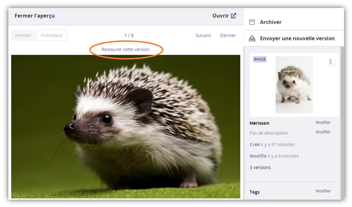This screenshot has width=352, height=207.
Task: Click the external-link icon beside Ouvrir
Action: [234, 16]
